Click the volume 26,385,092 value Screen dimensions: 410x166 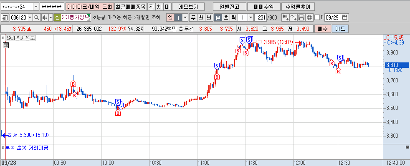point(89,29)
